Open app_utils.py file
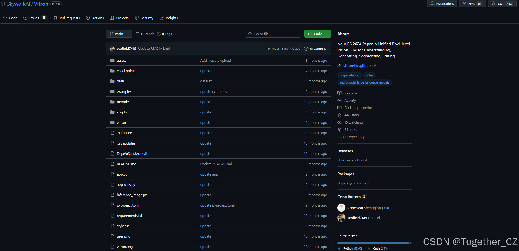 126,185
